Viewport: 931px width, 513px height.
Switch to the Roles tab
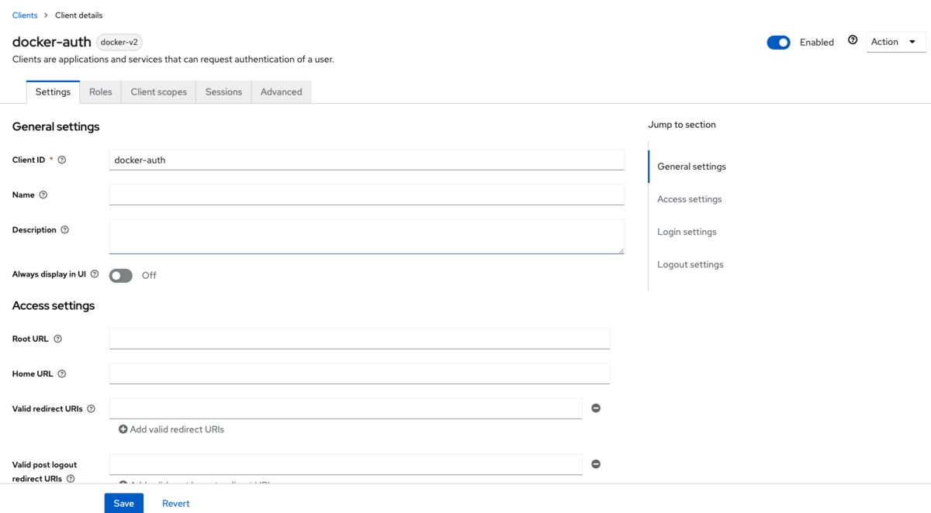point(100,91)
